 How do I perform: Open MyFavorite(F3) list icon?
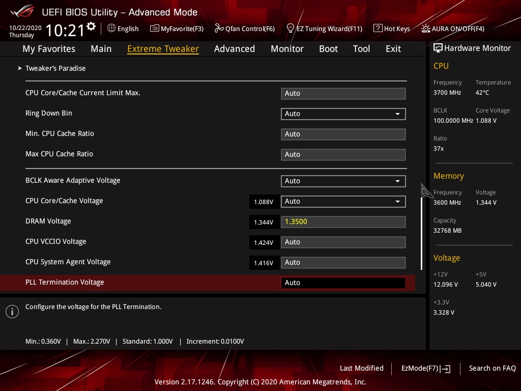point(154,29)
